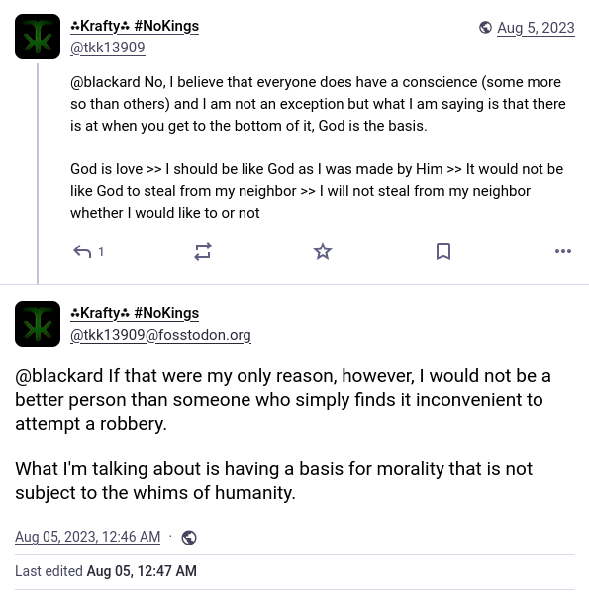Bookmark the first post

pyautogui.click(x=443, y=251)
